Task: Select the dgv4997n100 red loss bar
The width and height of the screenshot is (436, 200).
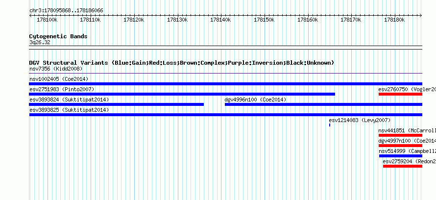Action: pos(400,146)
